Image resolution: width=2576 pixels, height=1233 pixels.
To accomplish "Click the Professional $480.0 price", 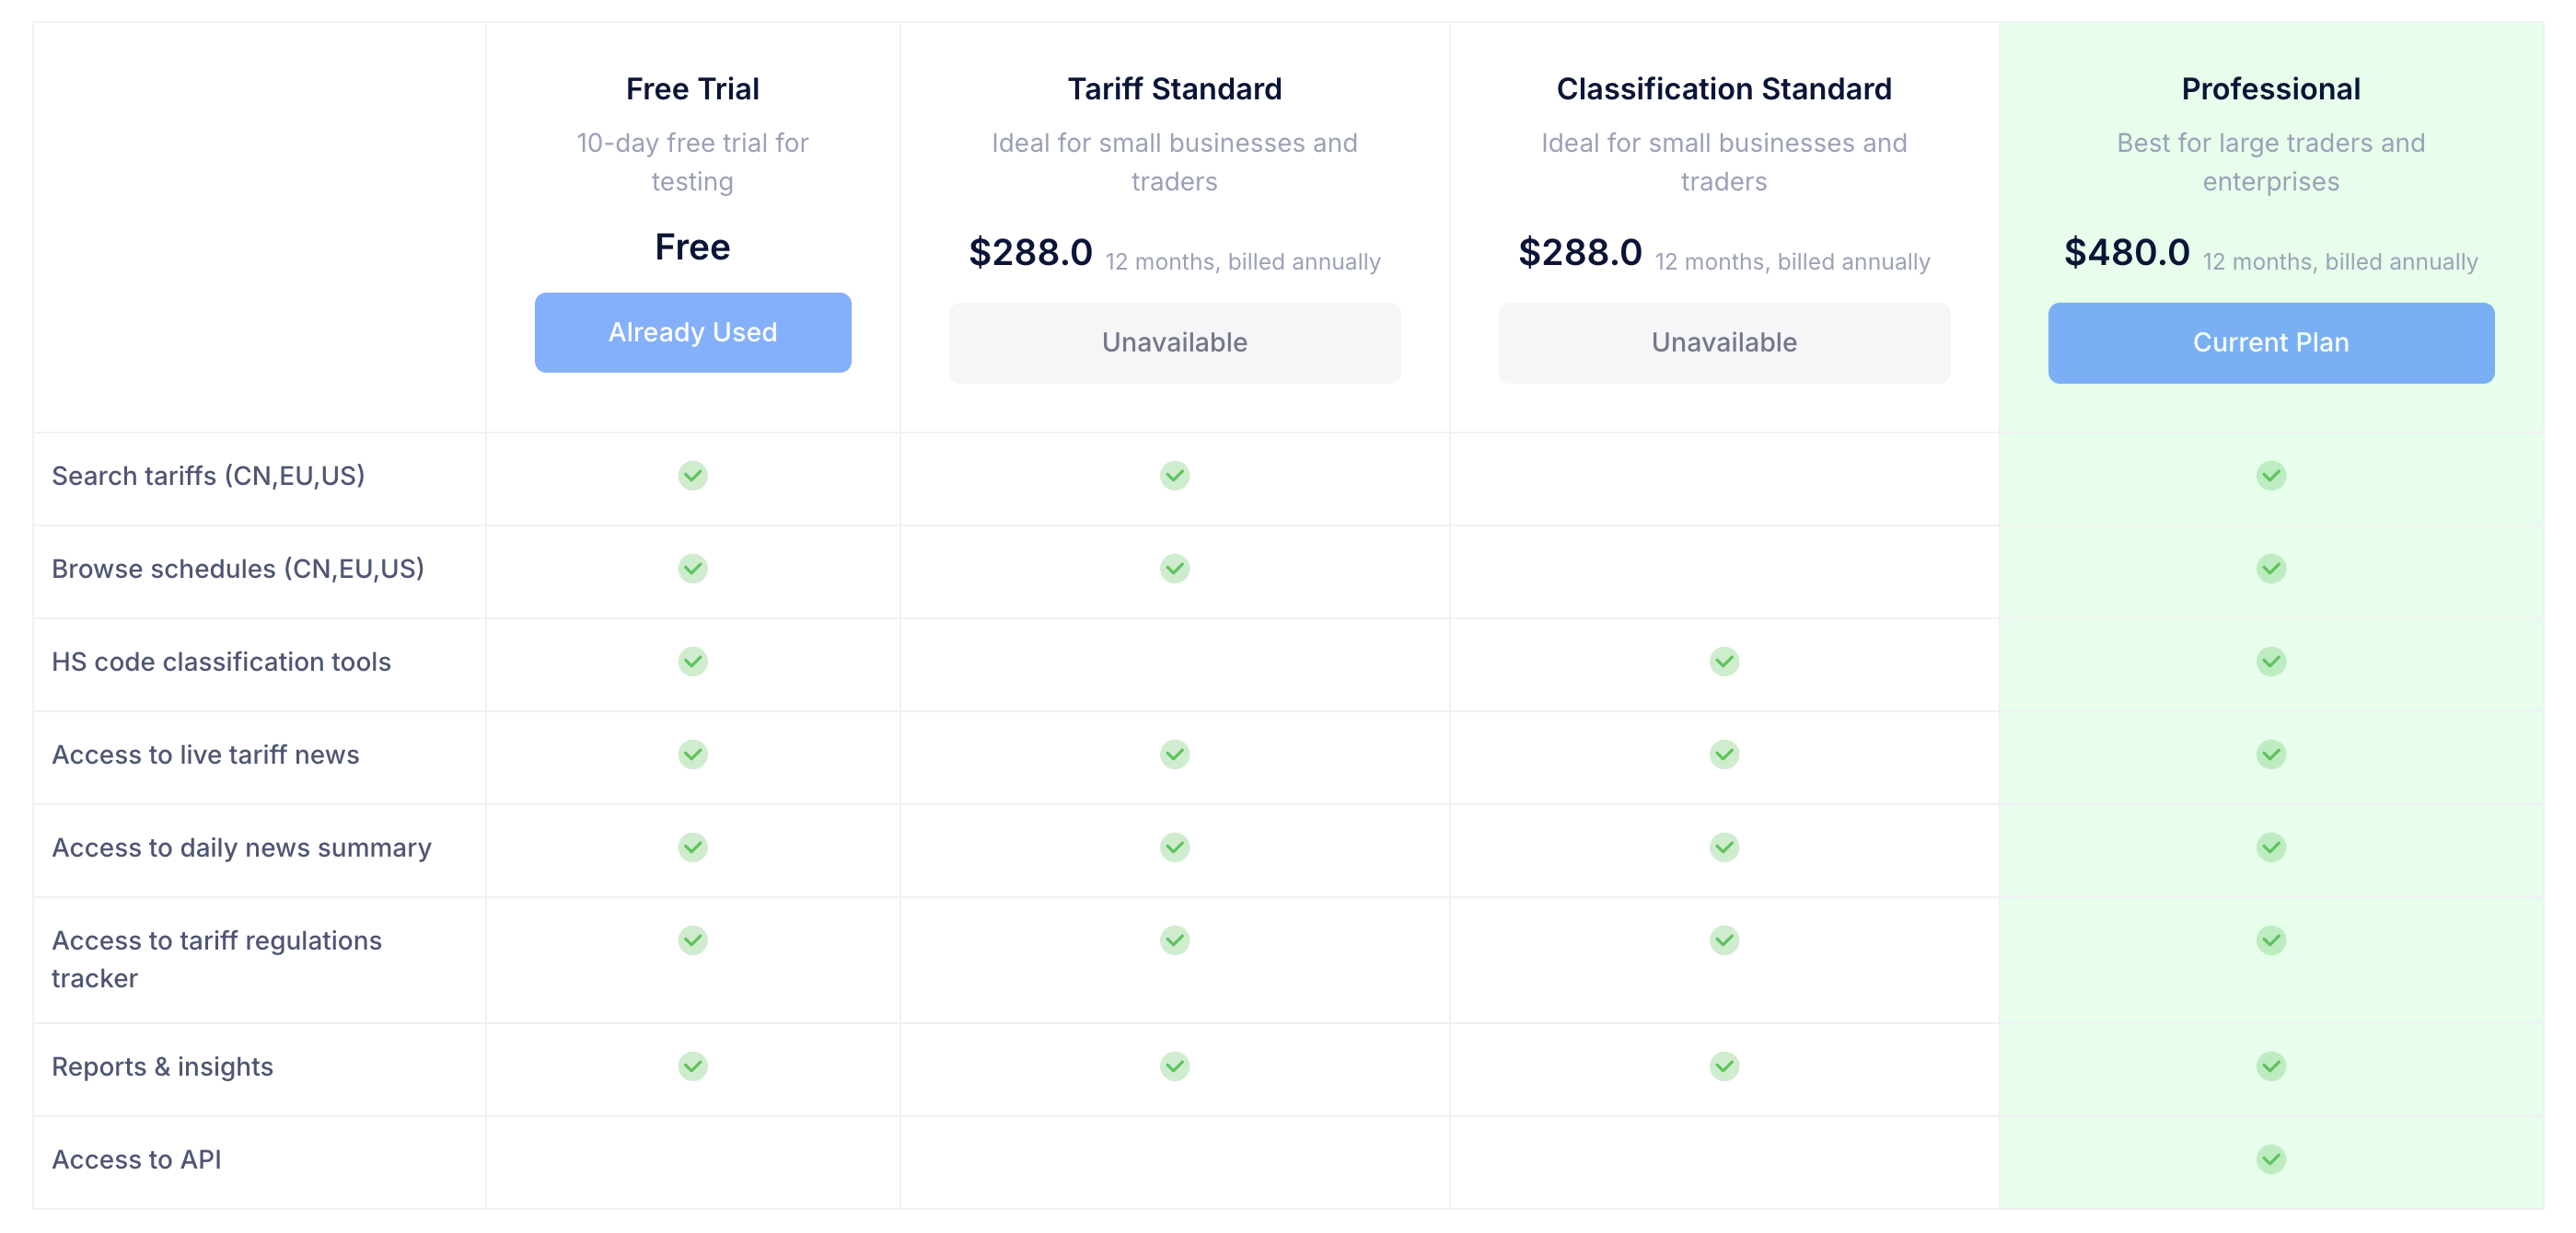I will pyautogui.click(x=2126, y=252).
